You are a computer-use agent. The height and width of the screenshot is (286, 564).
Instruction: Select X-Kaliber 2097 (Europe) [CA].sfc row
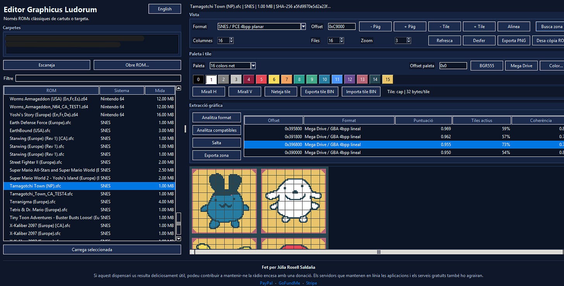point(89,226)
